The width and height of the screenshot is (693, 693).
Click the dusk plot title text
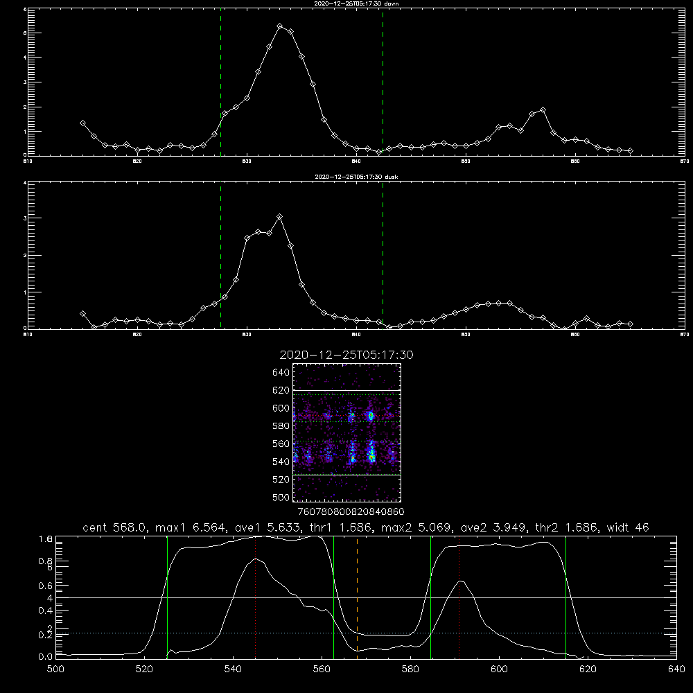coord(356,176)
